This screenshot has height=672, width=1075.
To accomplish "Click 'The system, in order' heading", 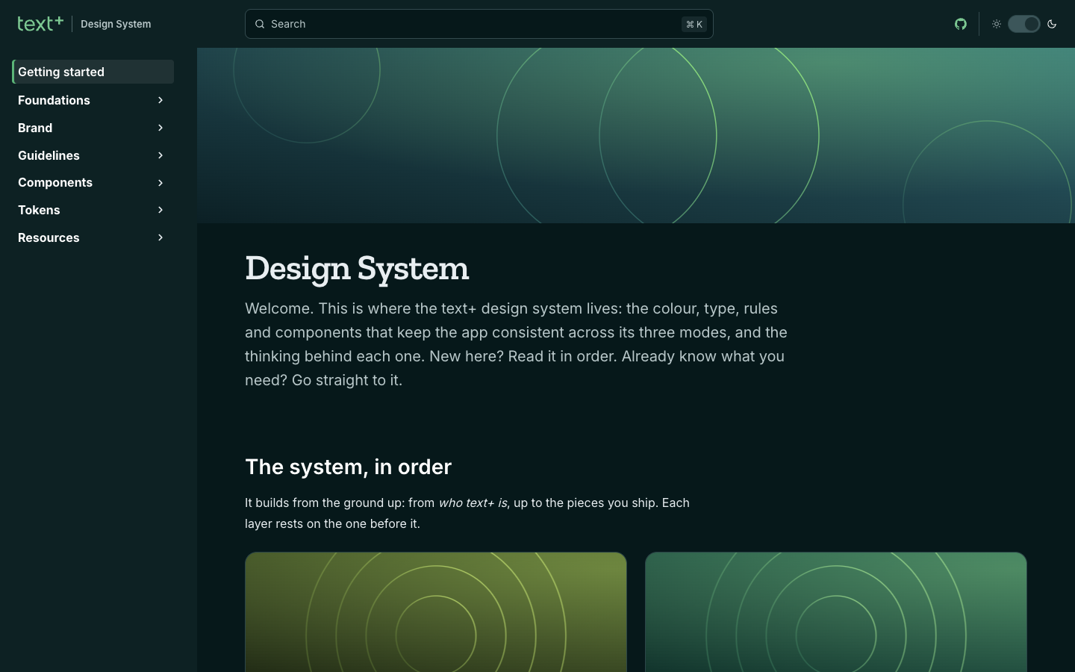I will point(348,467).
